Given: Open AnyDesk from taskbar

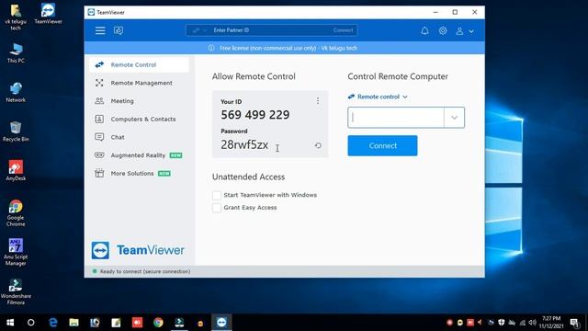Looking at the screenshot, I should [137, 323].
